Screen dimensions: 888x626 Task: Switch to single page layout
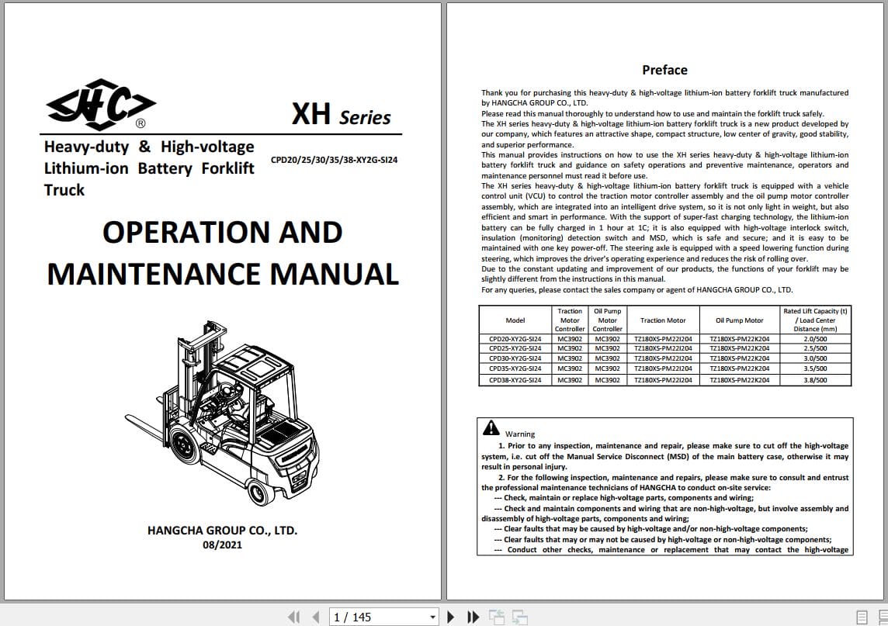tap(861, 616)
